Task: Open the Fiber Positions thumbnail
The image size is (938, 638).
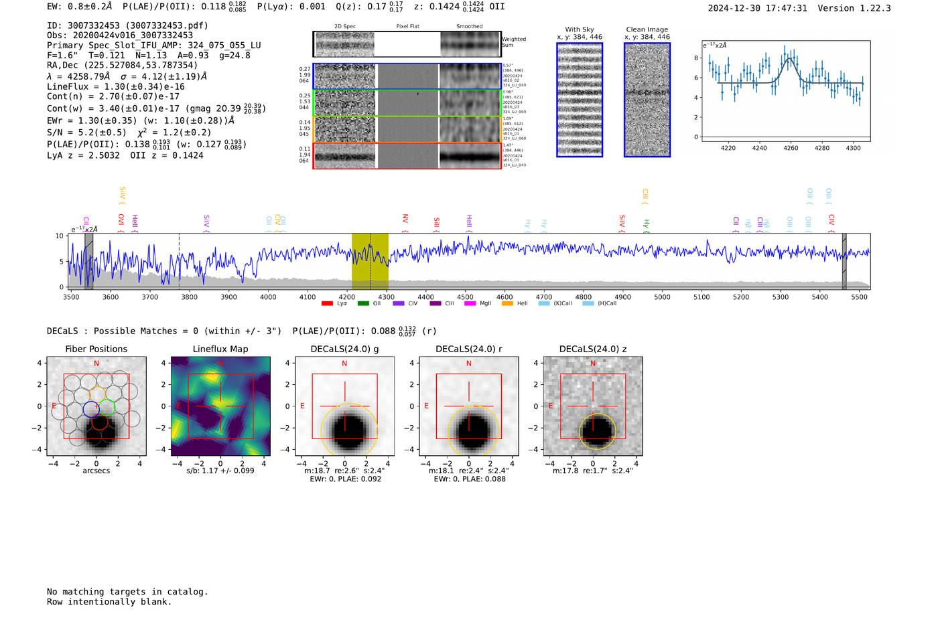Action: tap(96, 406)
